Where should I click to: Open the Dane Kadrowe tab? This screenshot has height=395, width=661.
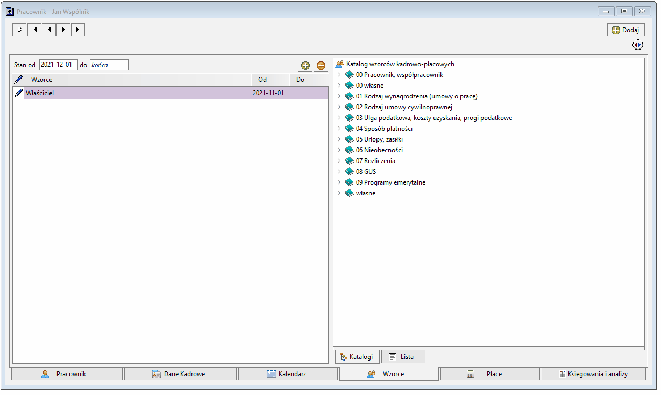(180, 374)
